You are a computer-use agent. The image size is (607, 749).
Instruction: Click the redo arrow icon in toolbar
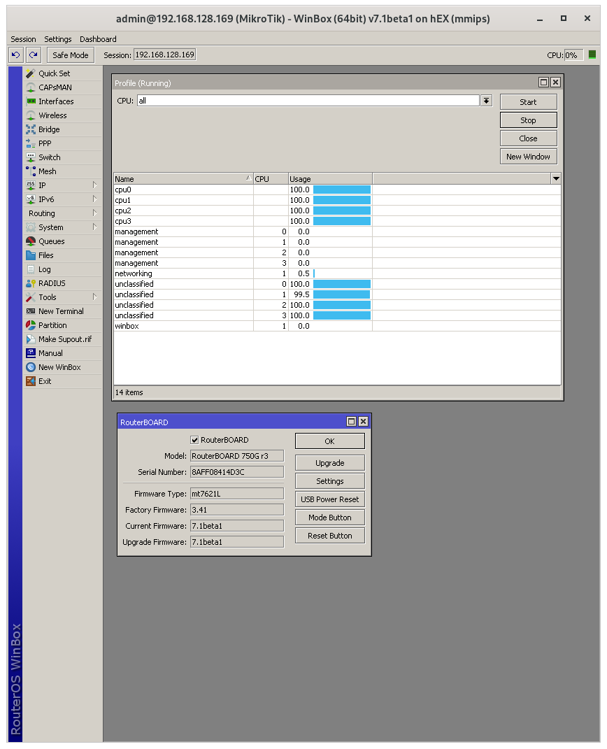pos(34,55)
